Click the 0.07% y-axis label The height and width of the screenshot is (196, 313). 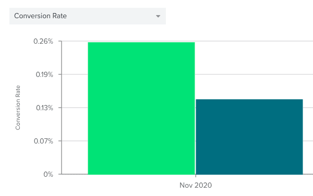click(x=43, y=141)
